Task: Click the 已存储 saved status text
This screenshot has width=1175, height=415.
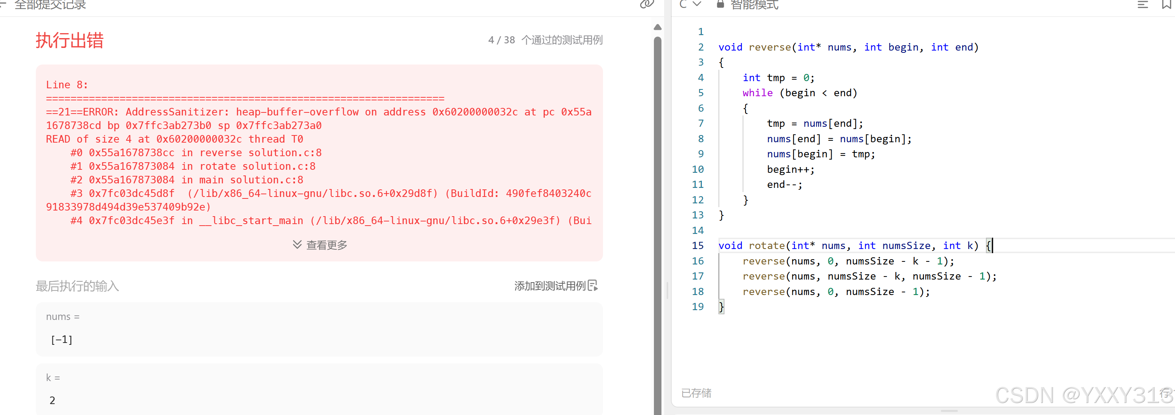Action: (696, 393)
